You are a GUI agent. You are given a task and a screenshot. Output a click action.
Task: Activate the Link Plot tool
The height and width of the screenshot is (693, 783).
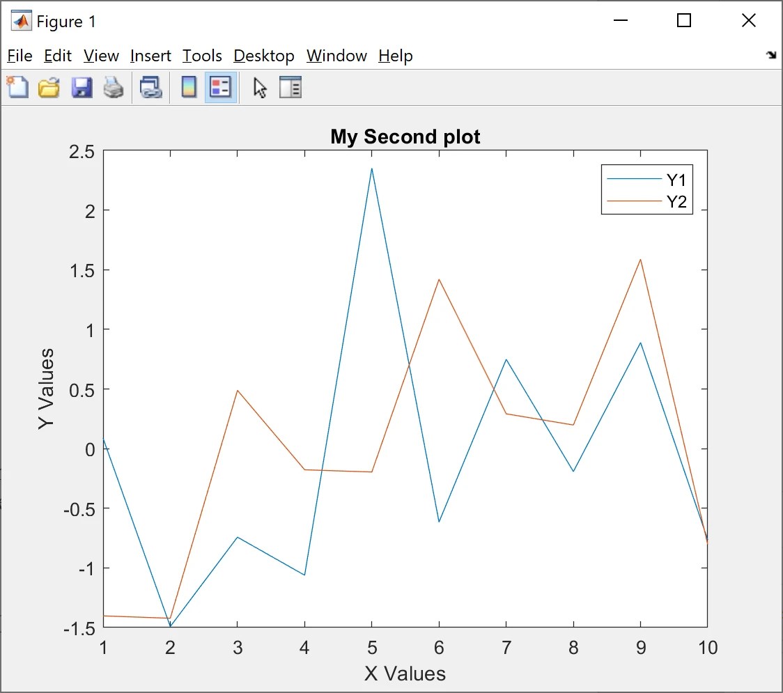point(150,87)
